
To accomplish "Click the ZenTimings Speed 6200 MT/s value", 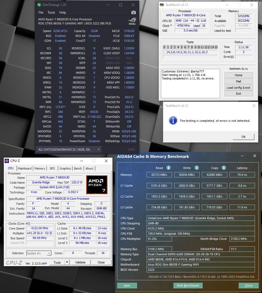I will (x=60, y=31).
